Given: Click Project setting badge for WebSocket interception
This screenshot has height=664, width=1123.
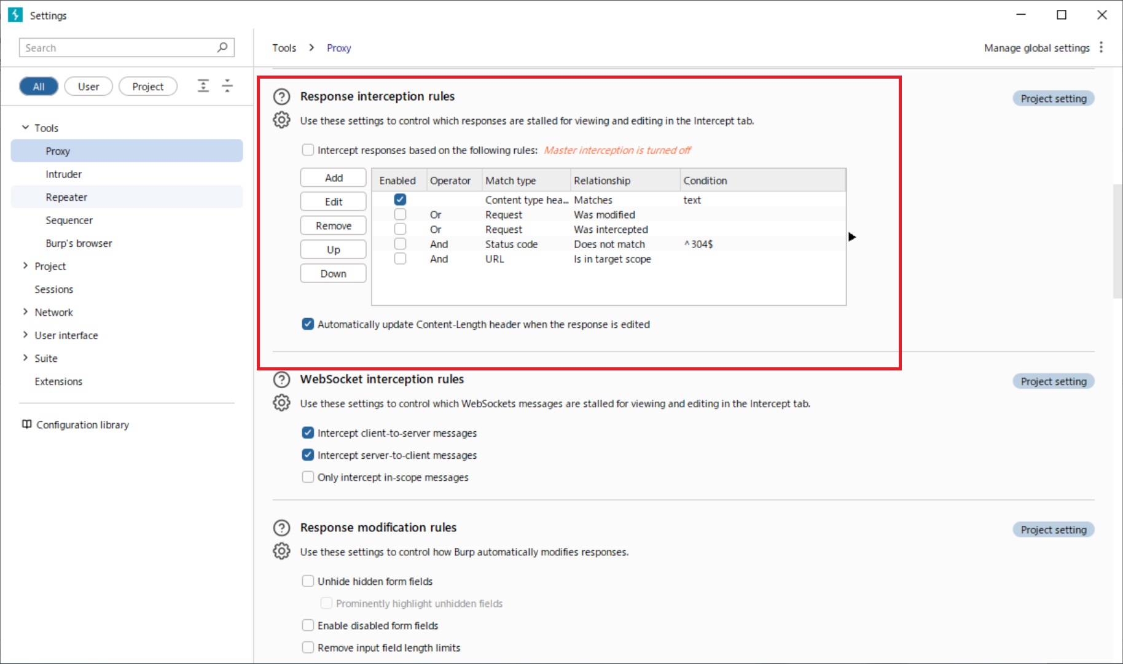Looking at the screenshot, I should (1054, 381).
